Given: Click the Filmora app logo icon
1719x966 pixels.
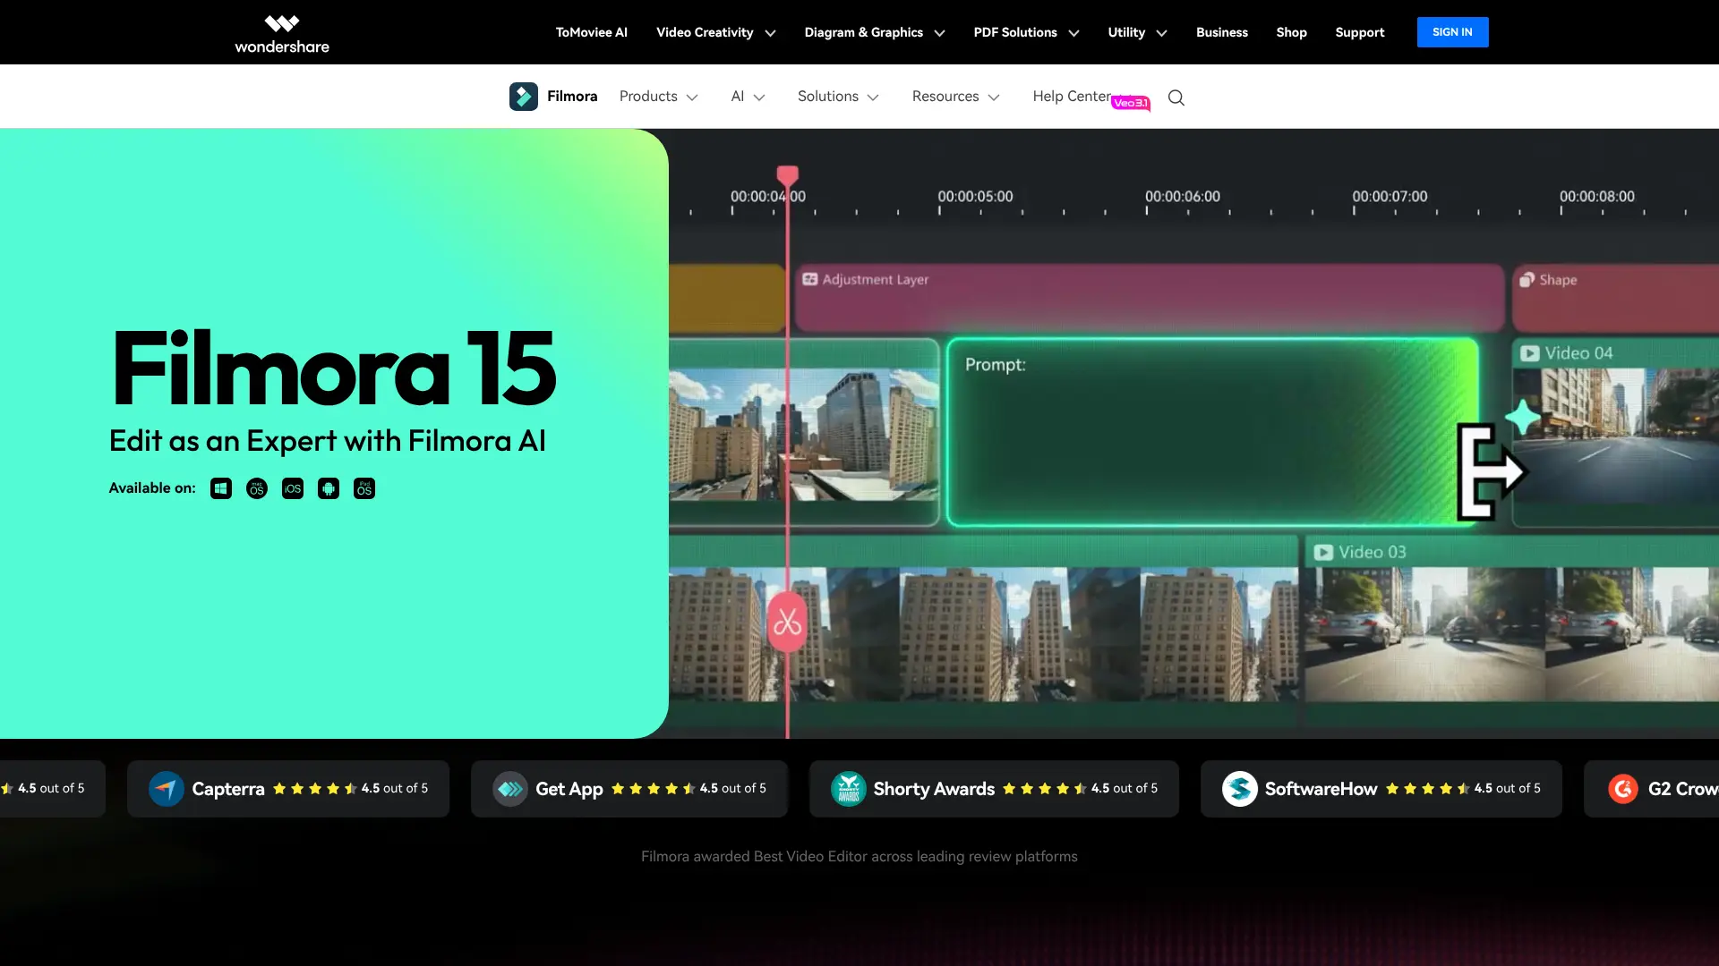Looking at the screenshot, I should 524,97.
